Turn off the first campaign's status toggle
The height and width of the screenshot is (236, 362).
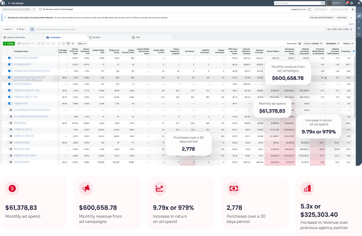(x=10, y=58)
